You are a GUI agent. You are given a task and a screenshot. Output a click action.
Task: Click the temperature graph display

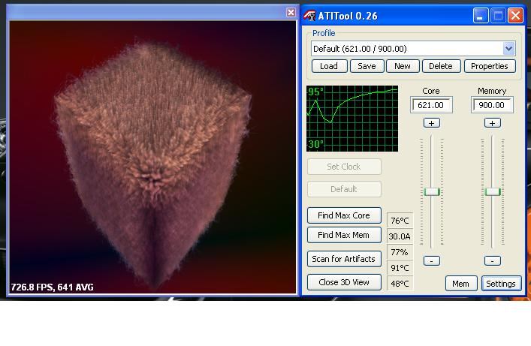[352, 119]
